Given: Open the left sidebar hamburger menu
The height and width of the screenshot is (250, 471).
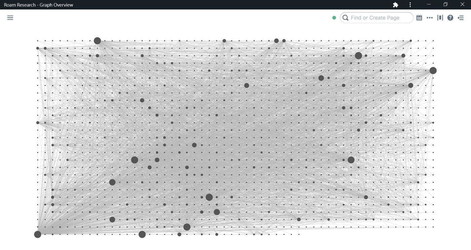Looking at the screenshot, I should (10, 18).
